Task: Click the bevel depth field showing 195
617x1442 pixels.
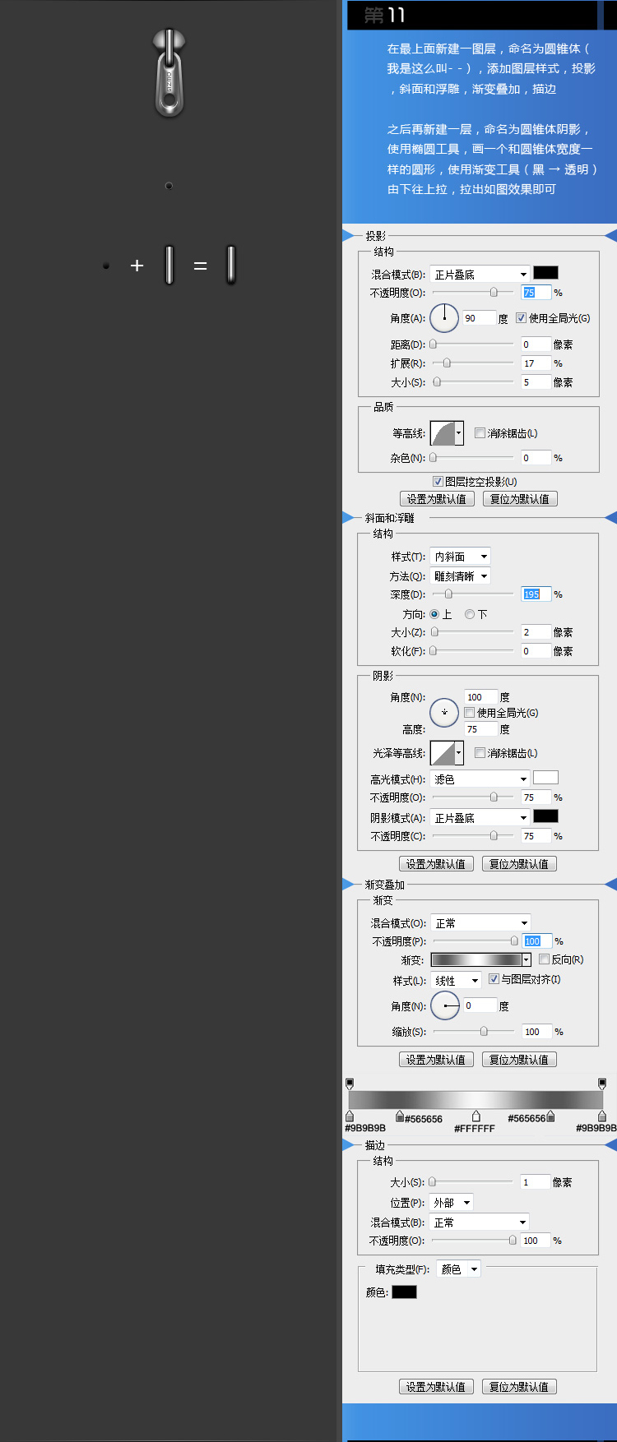Action: click(x=536, y=594)
